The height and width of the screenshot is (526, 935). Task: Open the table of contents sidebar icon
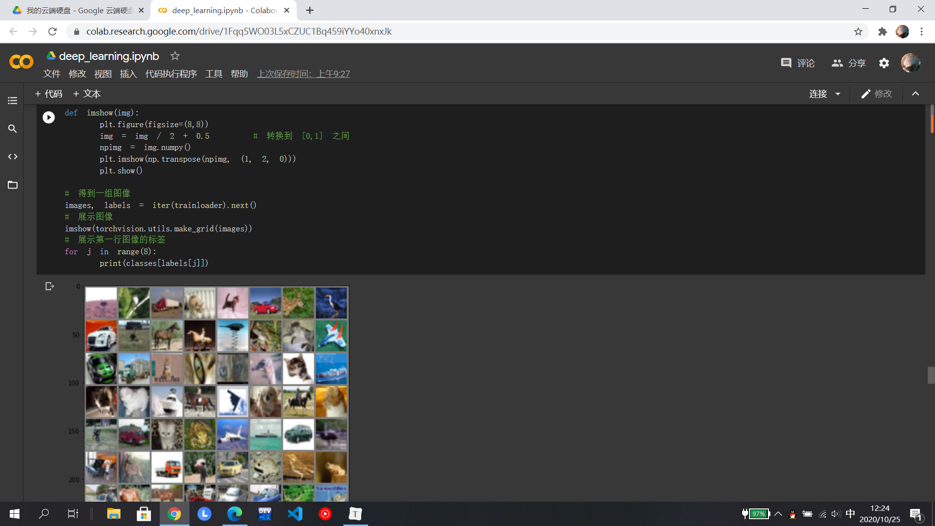13,100
